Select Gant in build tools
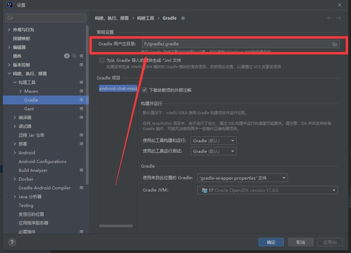Screen dimensions: 351x253 click(x=29, y=109)
